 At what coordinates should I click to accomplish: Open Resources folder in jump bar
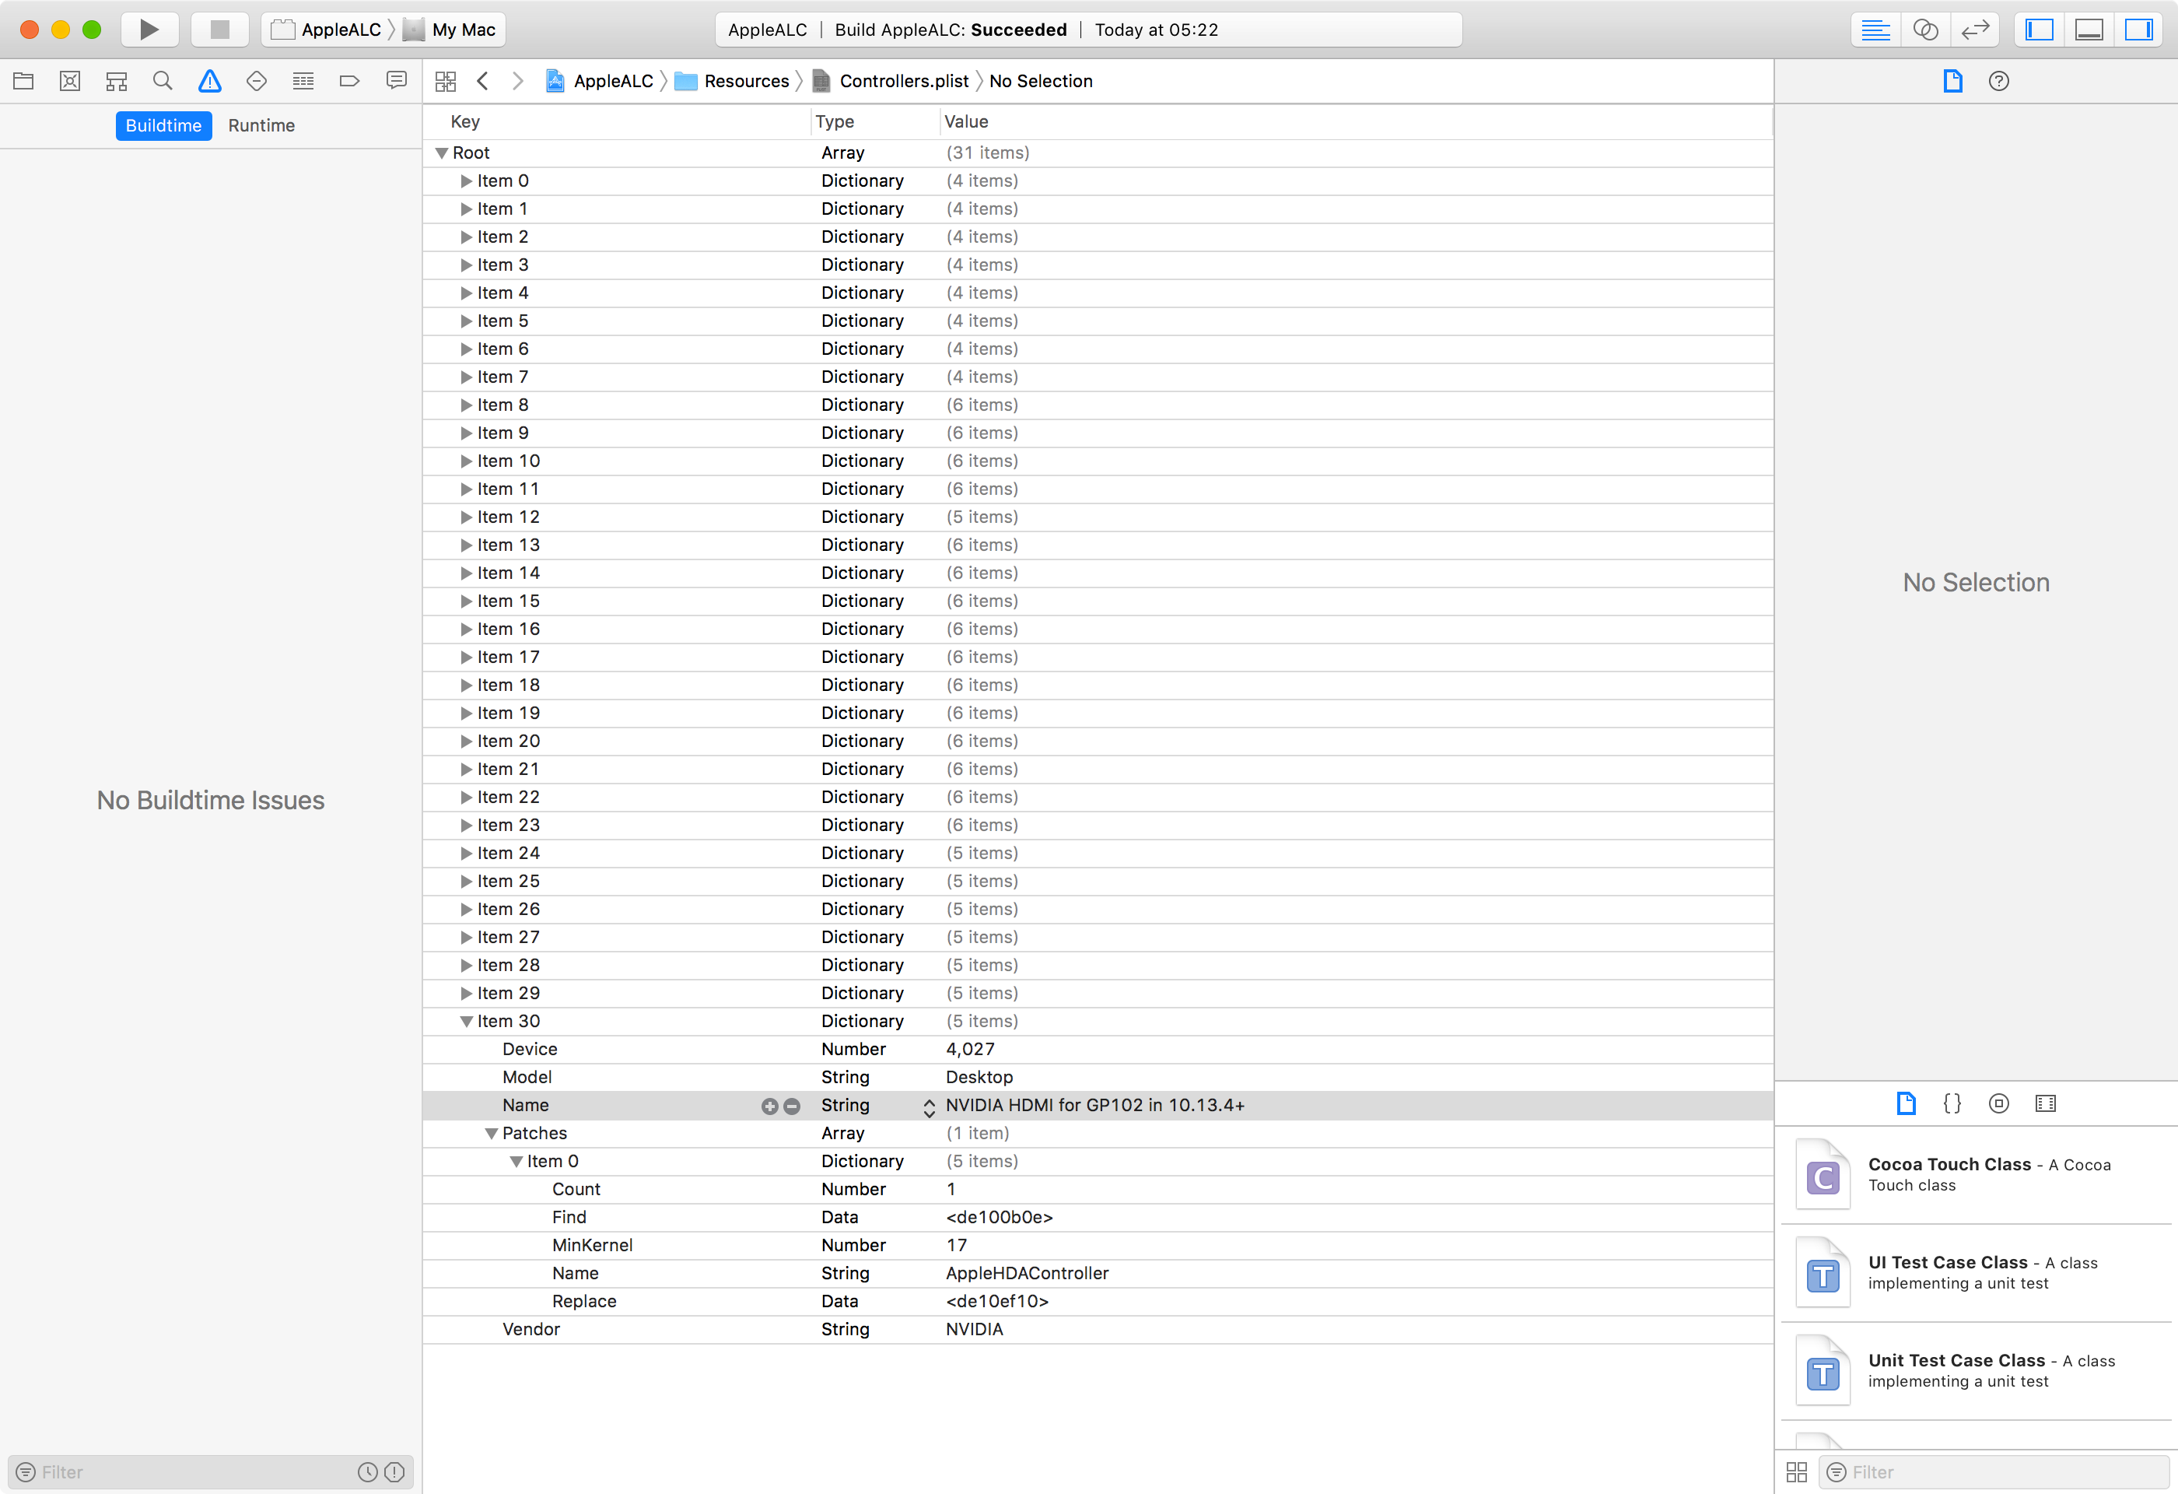[x=733, y=82]
